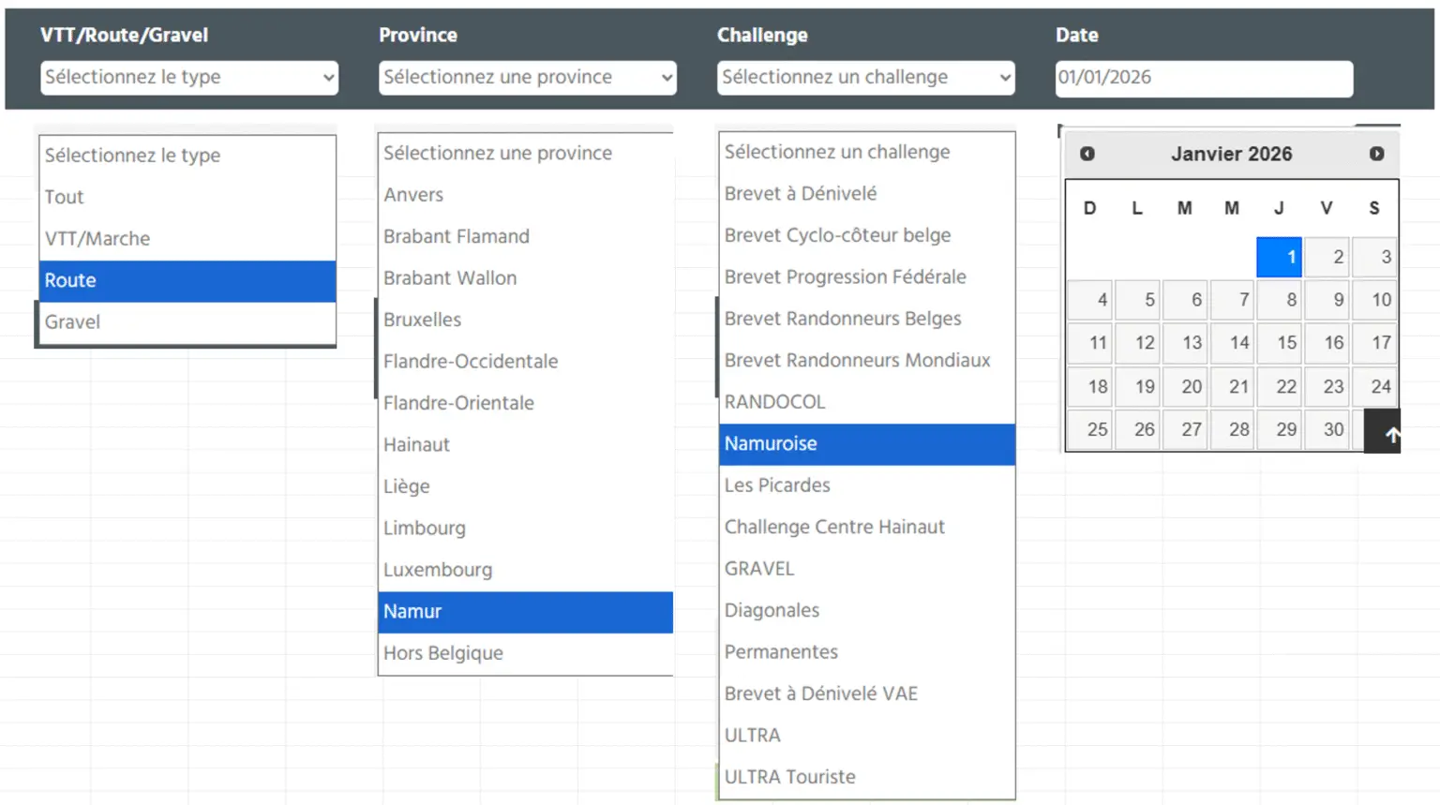Select Brevet Randonneurs Mondiaux challenge
The image size is (1440, 805).
(866, 361)
